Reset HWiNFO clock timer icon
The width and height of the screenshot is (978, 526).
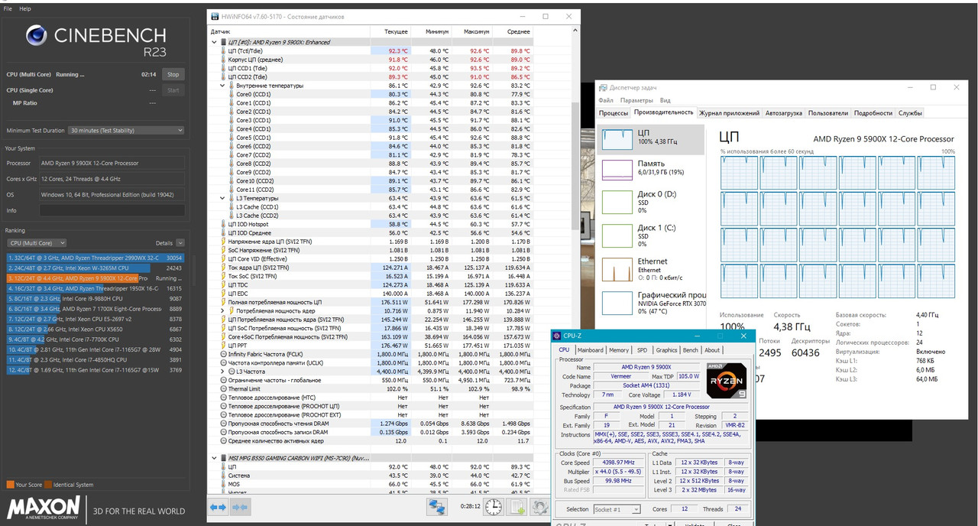(494, 507)
